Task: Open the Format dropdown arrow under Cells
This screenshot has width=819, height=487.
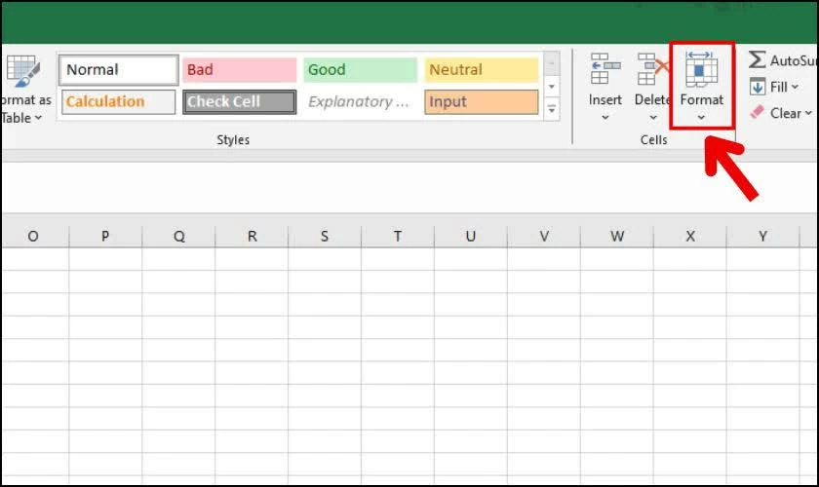Action: (701, 118)
